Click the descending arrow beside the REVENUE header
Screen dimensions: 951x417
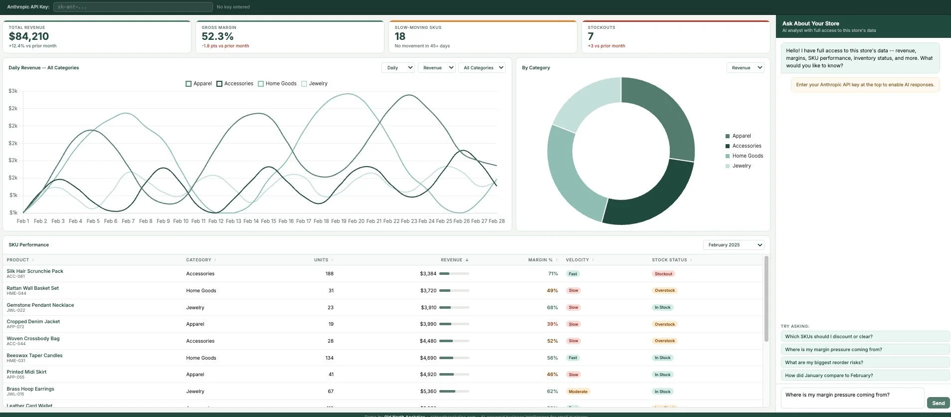click(467, 260)
